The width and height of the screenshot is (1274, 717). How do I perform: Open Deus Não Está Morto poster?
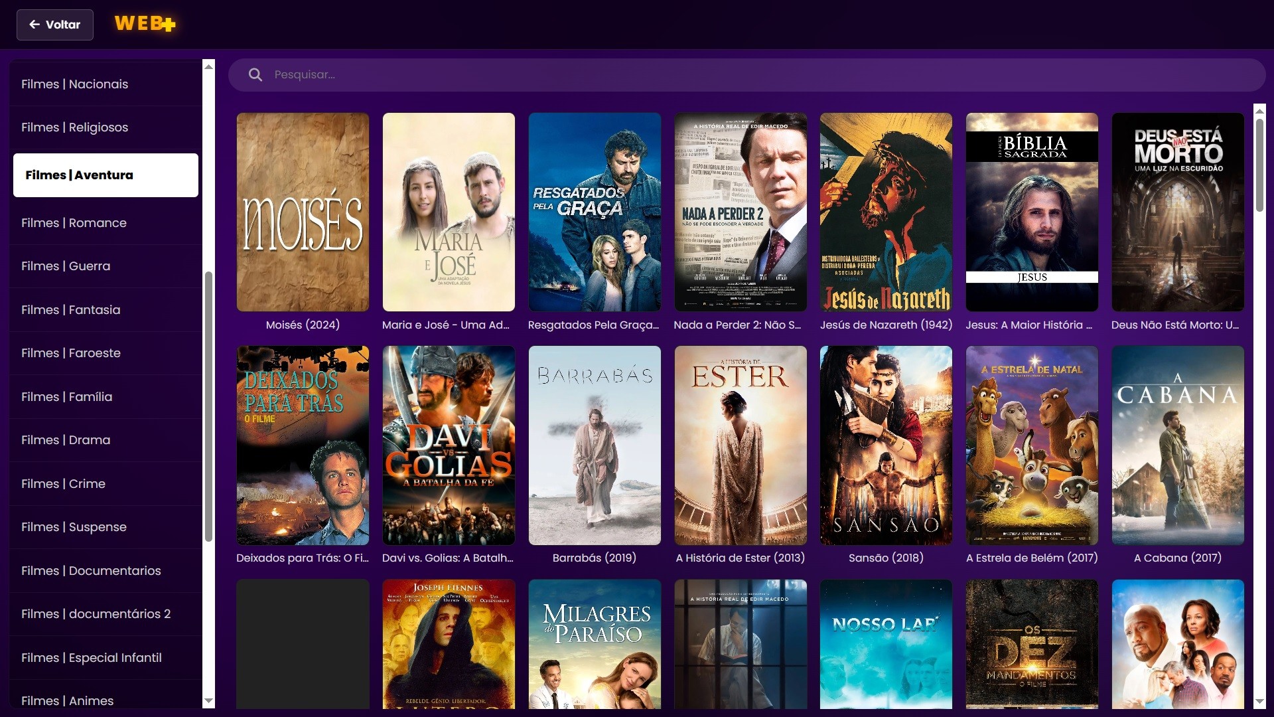click(x=1178, y=212)
